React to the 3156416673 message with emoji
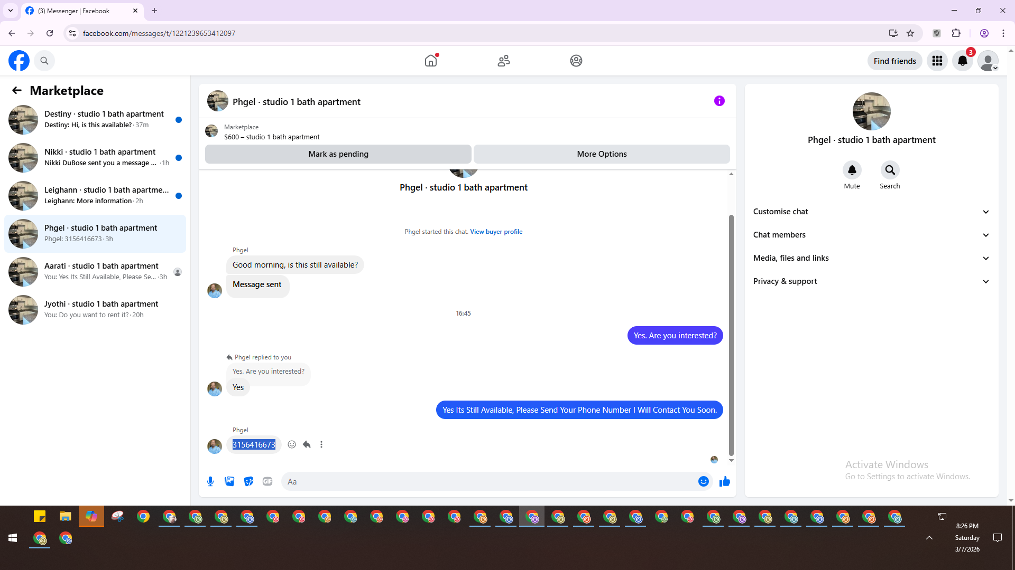 pyautogui.click(x=292, y=444)
